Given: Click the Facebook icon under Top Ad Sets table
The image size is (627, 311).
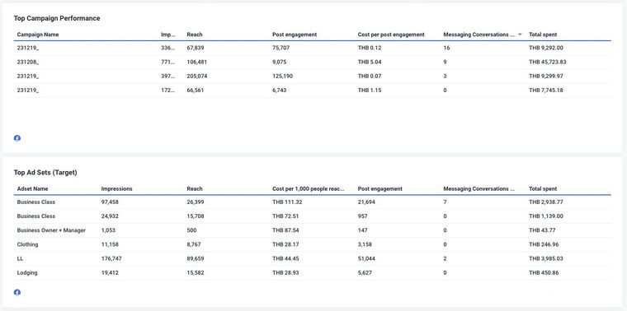Looking at the screenshot, I should 17,292.
